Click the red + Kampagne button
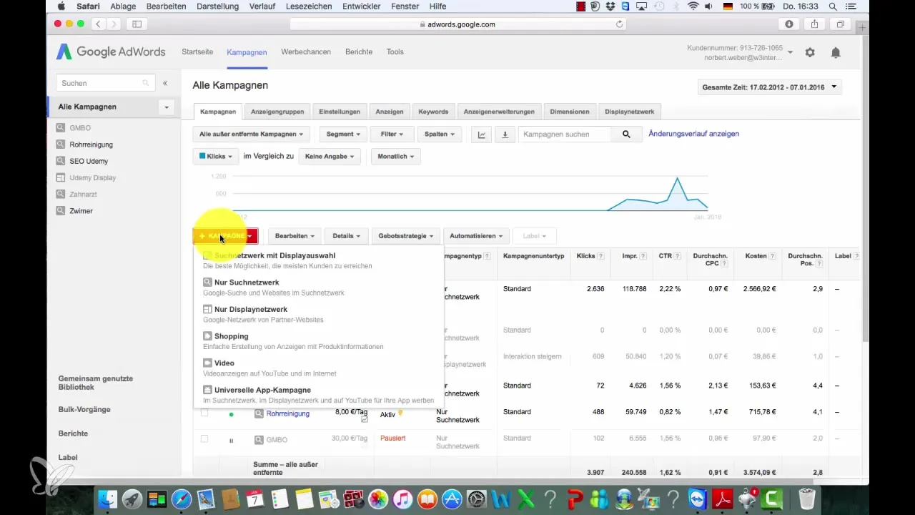 pos(225,235)
